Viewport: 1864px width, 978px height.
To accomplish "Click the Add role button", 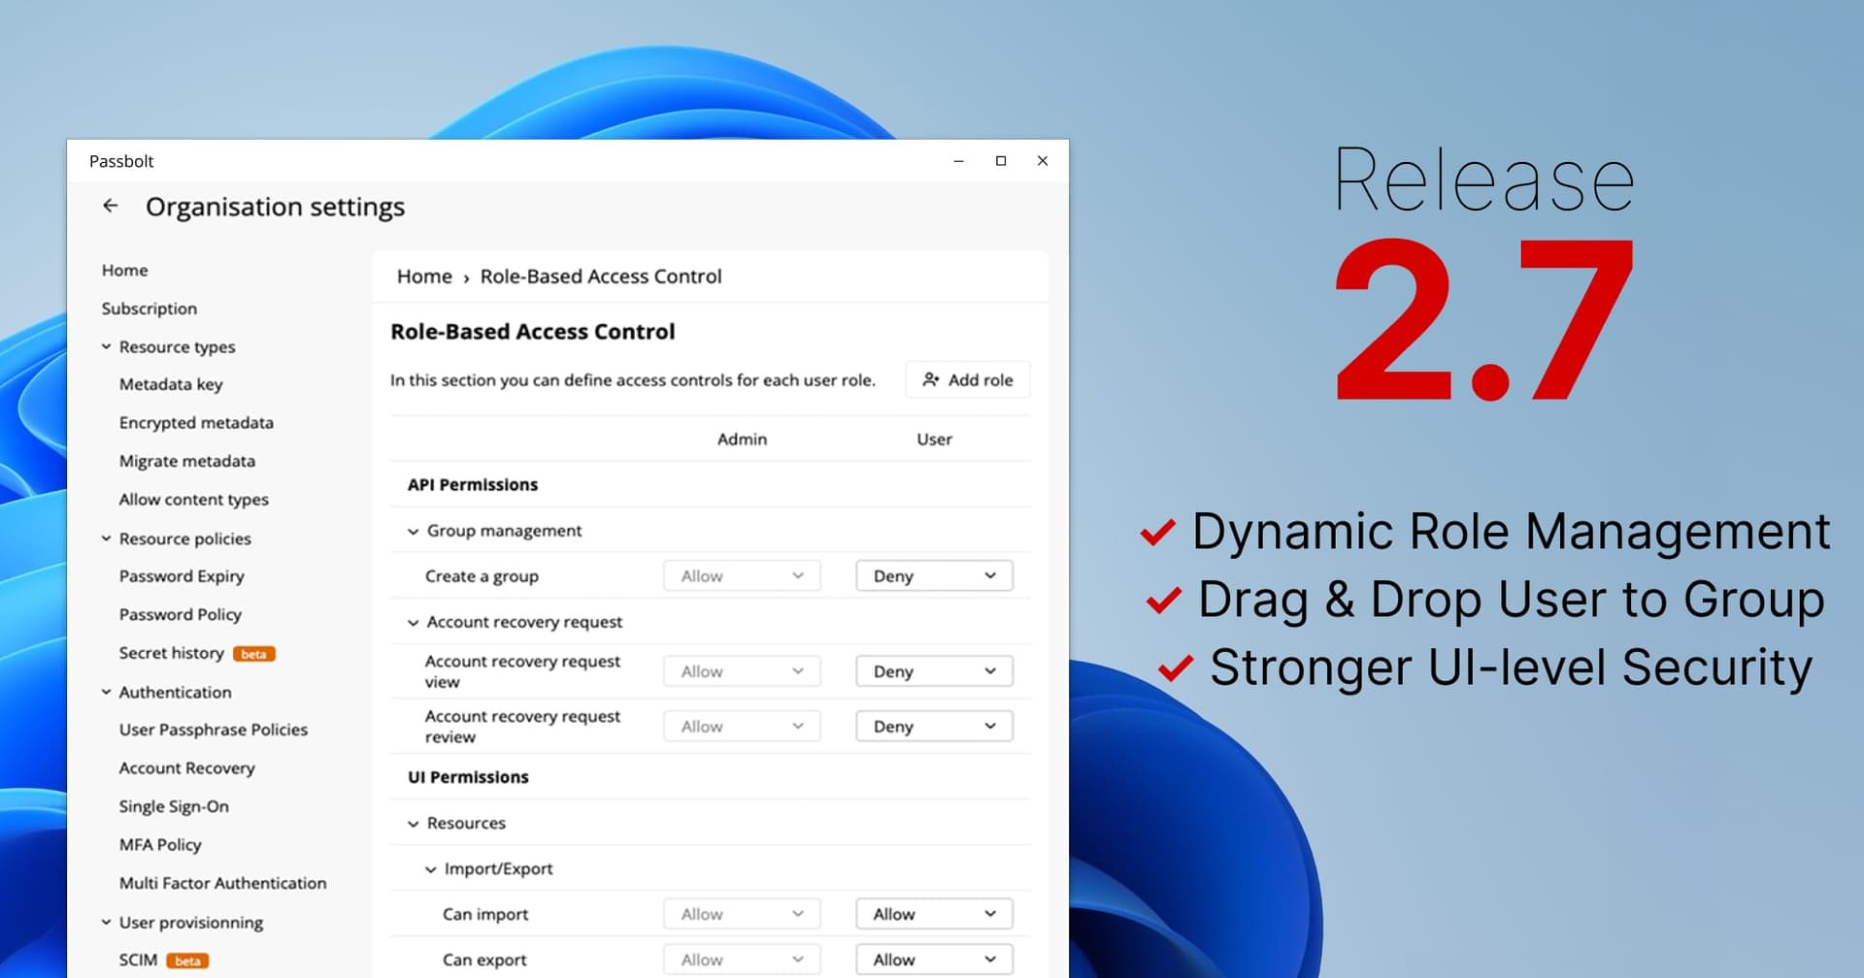I will [967, 379].
